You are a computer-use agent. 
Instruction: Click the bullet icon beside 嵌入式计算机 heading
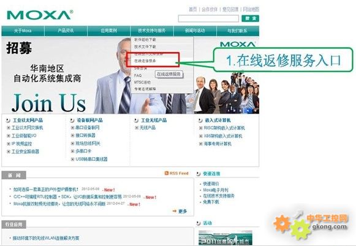[x=200, y=121]
